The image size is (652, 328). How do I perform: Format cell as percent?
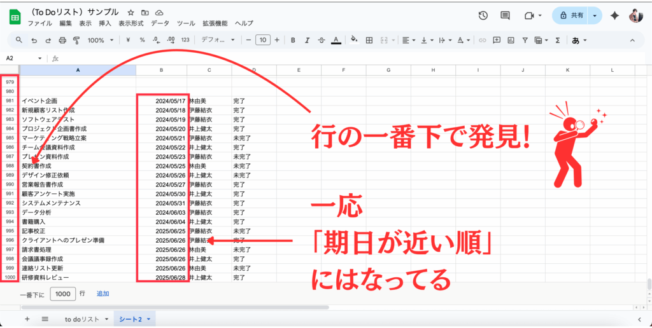(x=142, y=40)
